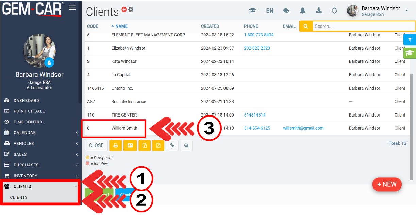Image resolution: width=416 pixels, height=215 pixels.
Task: Click the download icon in header
Action: tap(319, 11)
